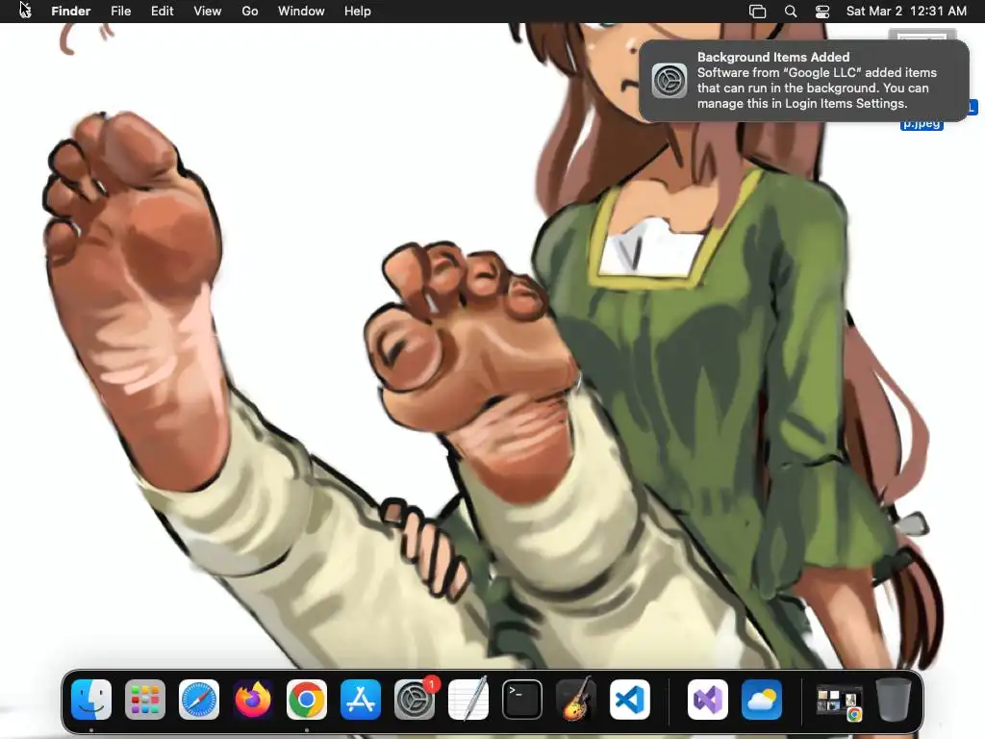Click the Stage Manager menu bar icon
Image resolution: width=985 pixels, height=739 pixels.
(758, 12)
